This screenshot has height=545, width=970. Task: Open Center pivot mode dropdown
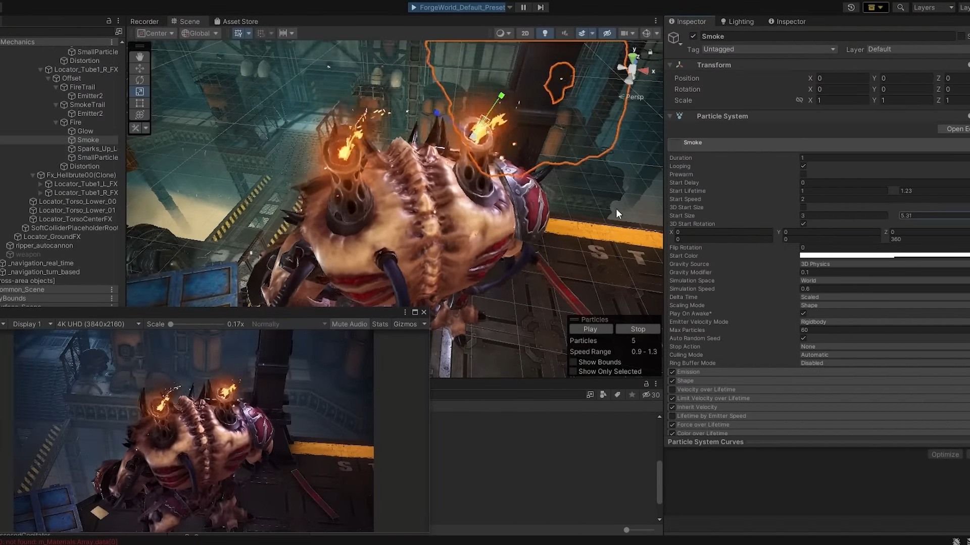[x=156, y=33]
